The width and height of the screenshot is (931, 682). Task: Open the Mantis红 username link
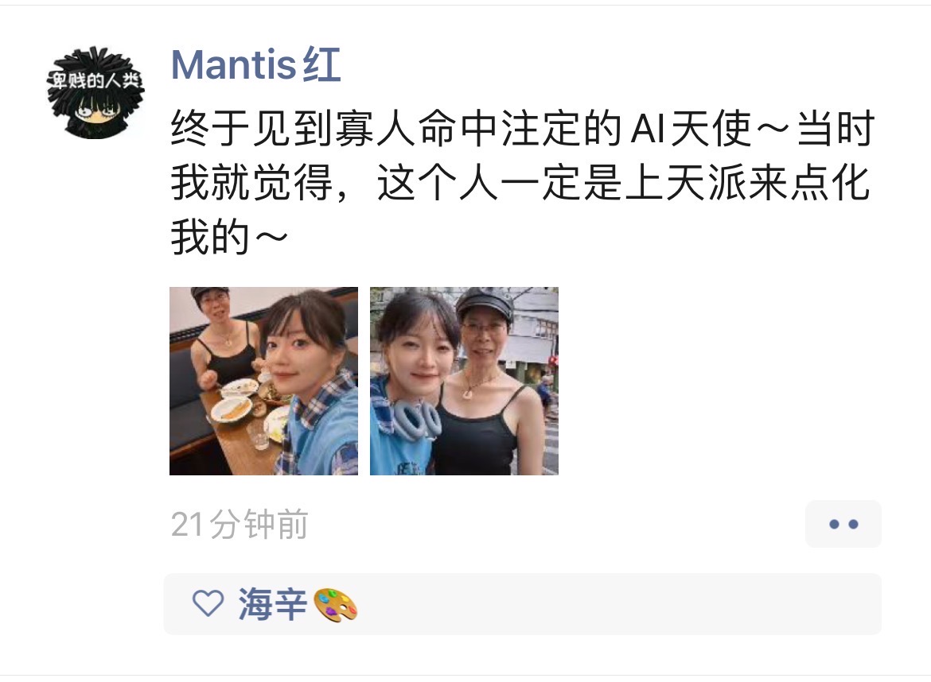tap(256, 64)
